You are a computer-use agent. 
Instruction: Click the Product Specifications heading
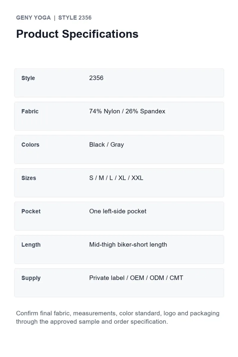(77, 34)
